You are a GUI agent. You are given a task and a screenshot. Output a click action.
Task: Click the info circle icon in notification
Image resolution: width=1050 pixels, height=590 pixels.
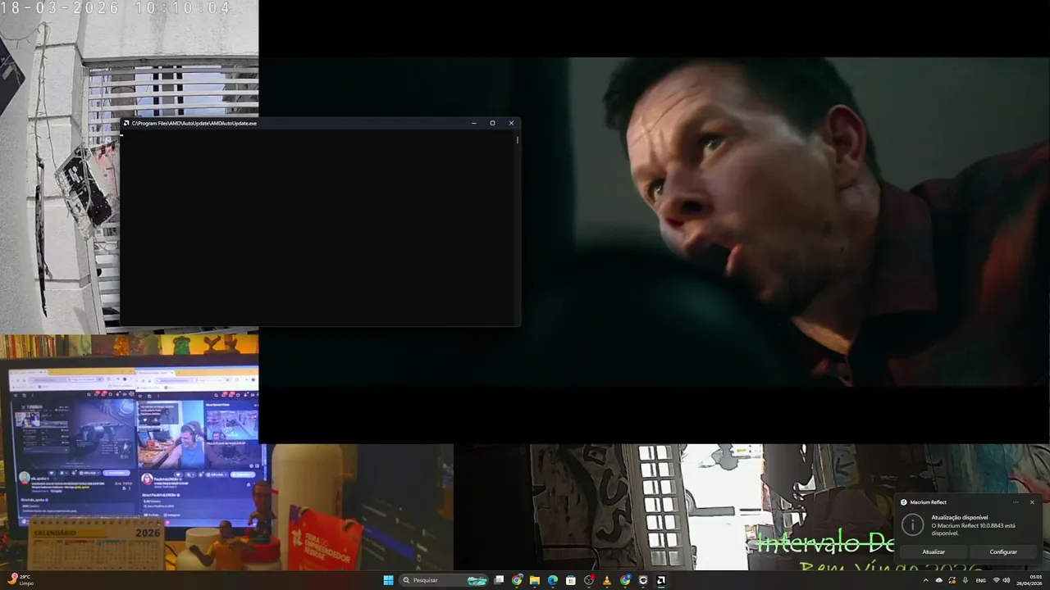[x=912, y=524]
